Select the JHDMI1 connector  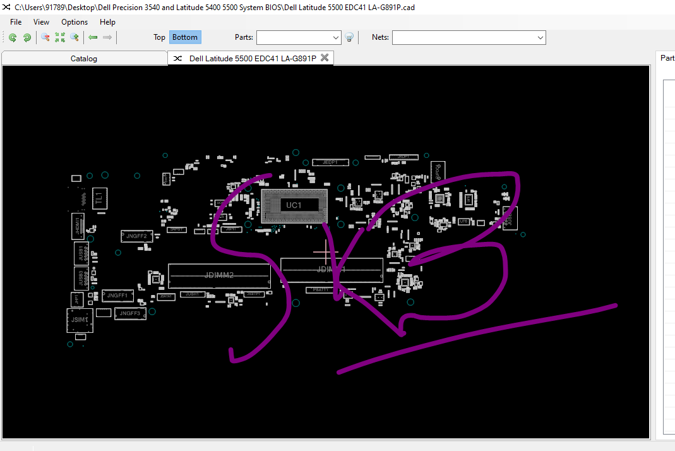tap(78, 226)
